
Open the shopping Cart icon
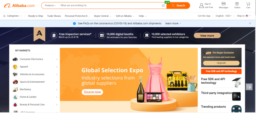(x=248, y=4)
